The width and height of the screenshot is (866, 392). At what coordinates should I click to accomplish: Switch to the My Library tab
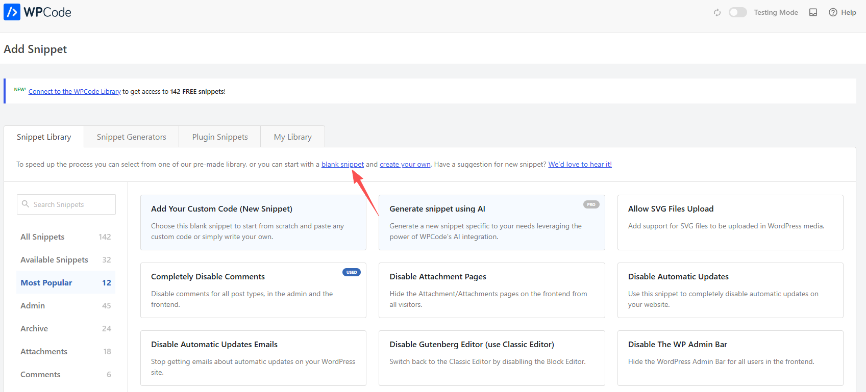[x=293, y=137]
